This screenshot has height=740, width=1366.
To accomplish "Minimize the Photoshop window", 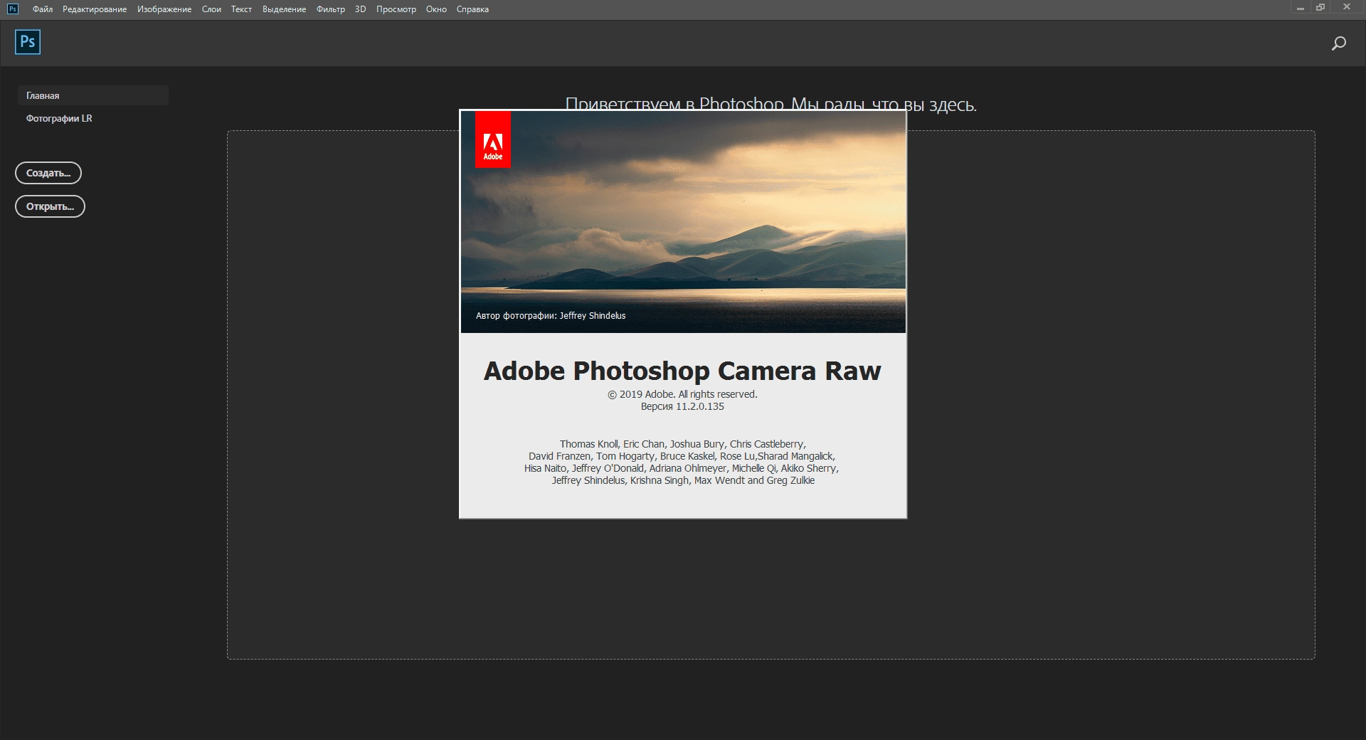I will pos(1300,8).
